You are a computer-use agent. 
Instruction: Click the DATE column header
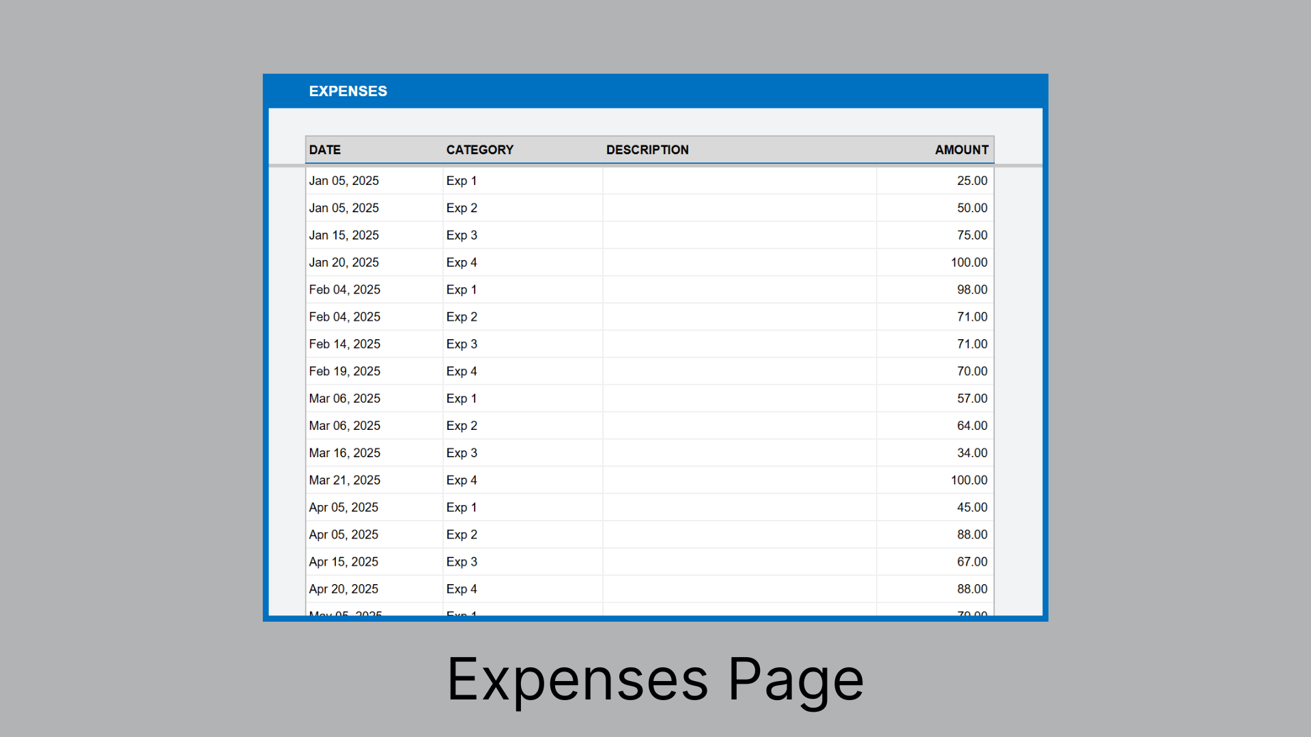(325, 149)
